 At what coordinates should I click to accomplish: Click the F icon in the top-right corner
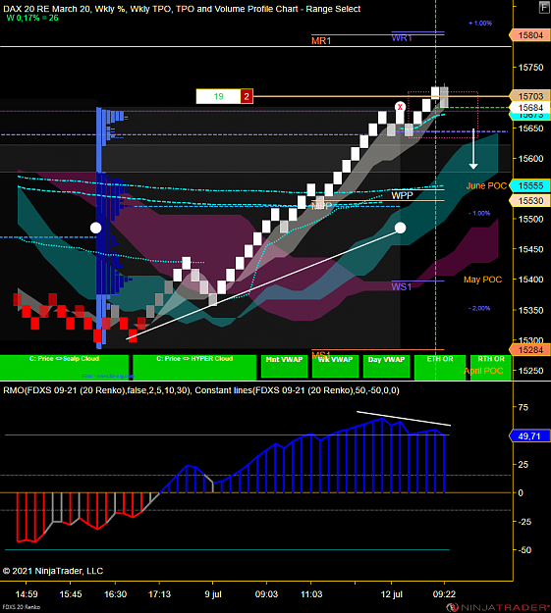pyautogui.click(x=544, y=7)
